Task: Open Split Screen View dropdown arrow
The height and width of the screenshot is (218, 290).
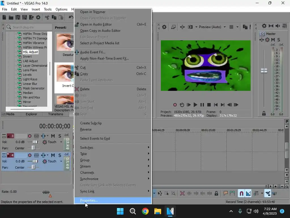Action: click(x=196, y=27)
